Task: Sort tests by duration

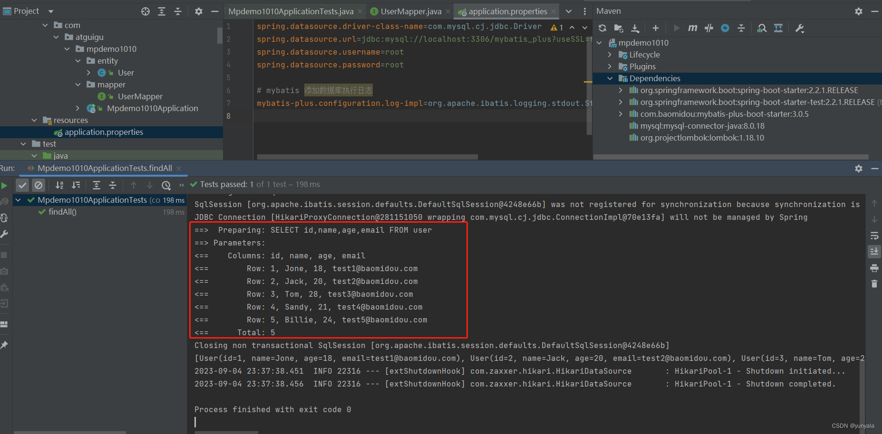Action: point(76,185)
